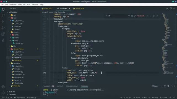
Task: Close the find widget
Action: pyautogui.click(x=157, y=16)
